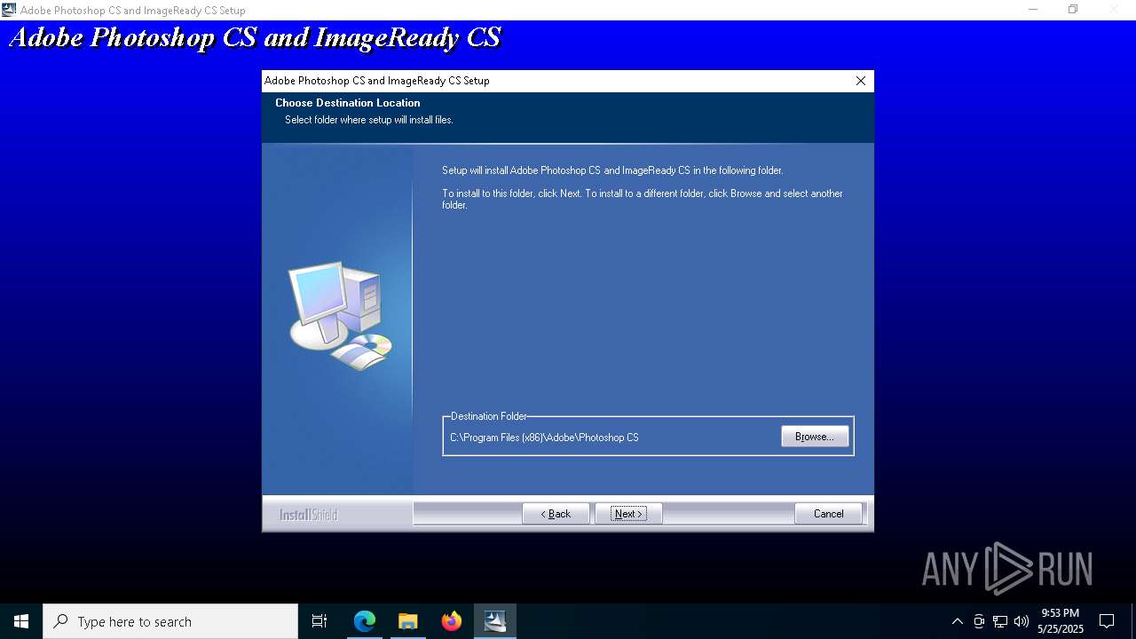Go Back to the previous setup step
This screenshot has width=1136, height=639.
coord(556,514)
